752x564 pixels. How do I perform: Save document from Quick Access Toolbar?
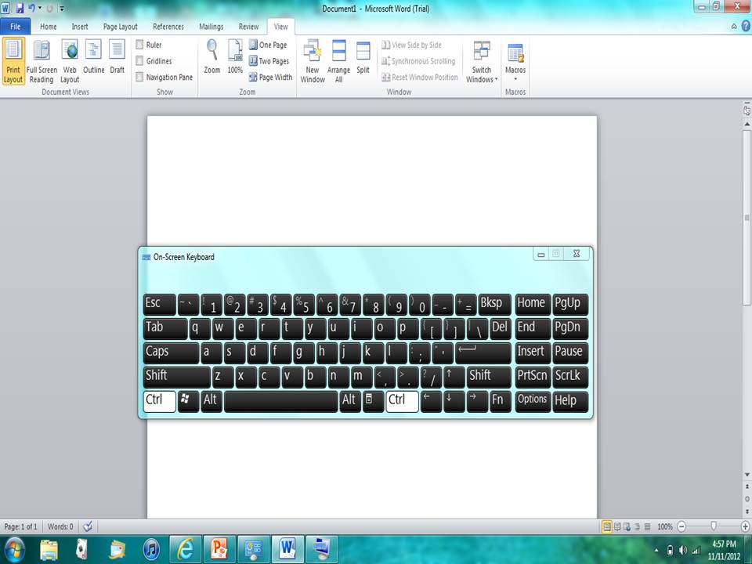20,8
